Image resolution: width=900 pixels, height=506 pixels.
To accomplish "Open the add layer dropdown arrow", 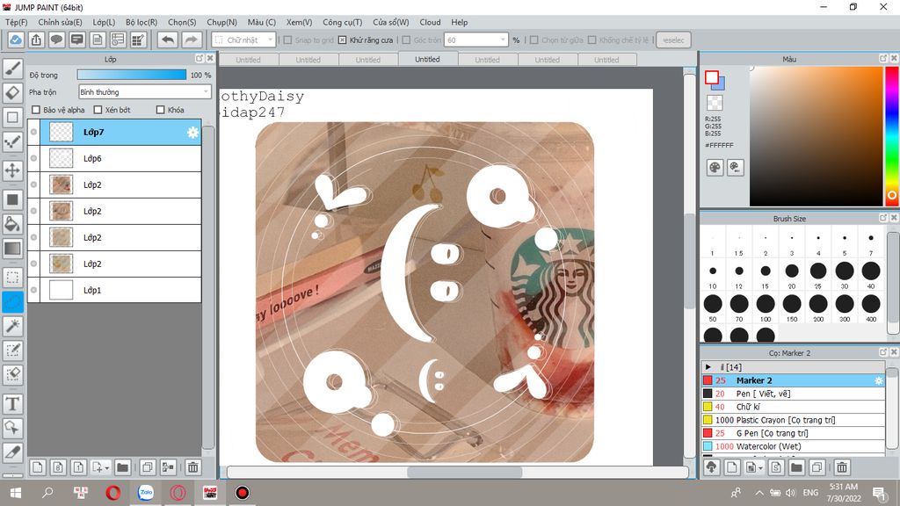I will tap(106, 468).
